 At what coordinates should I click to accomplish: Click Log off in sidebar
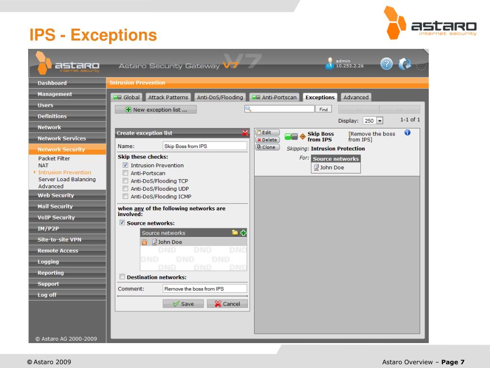tap(67, 295)
